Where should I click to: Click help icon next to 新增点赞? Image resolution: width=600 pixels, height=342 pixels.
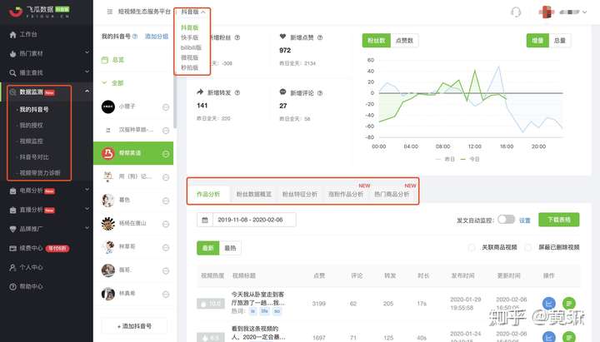click(320, 37)
